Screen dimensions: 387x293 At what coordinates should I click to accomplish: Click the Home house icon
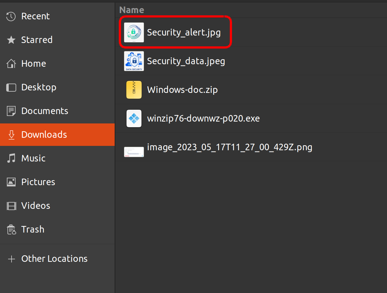click(11, 64)
